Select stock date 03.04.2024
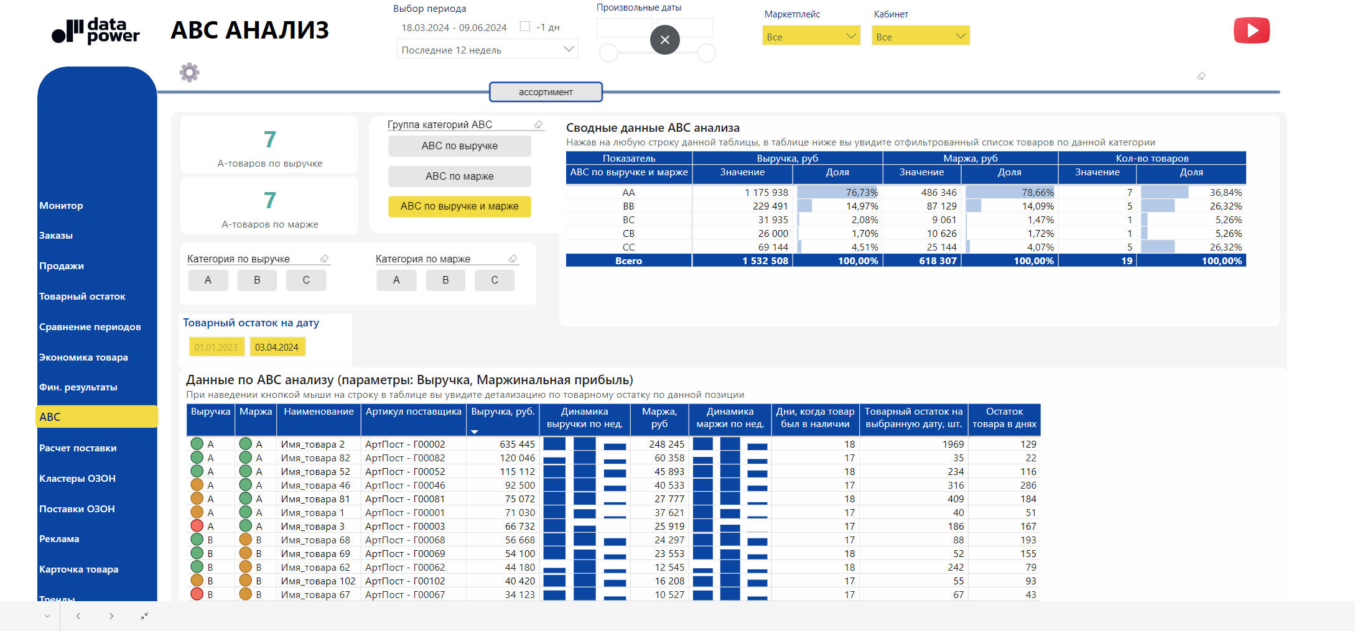Viewport: 1355px width, 631px height. (277, 348)
